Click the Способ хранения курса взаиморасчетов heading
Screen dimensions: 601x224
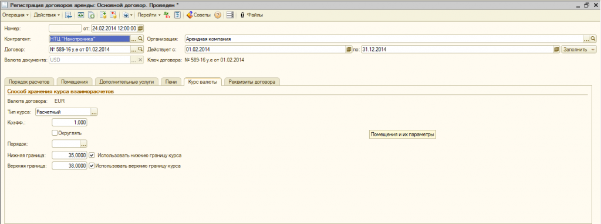pyautogui.click(x=60, y=92)
